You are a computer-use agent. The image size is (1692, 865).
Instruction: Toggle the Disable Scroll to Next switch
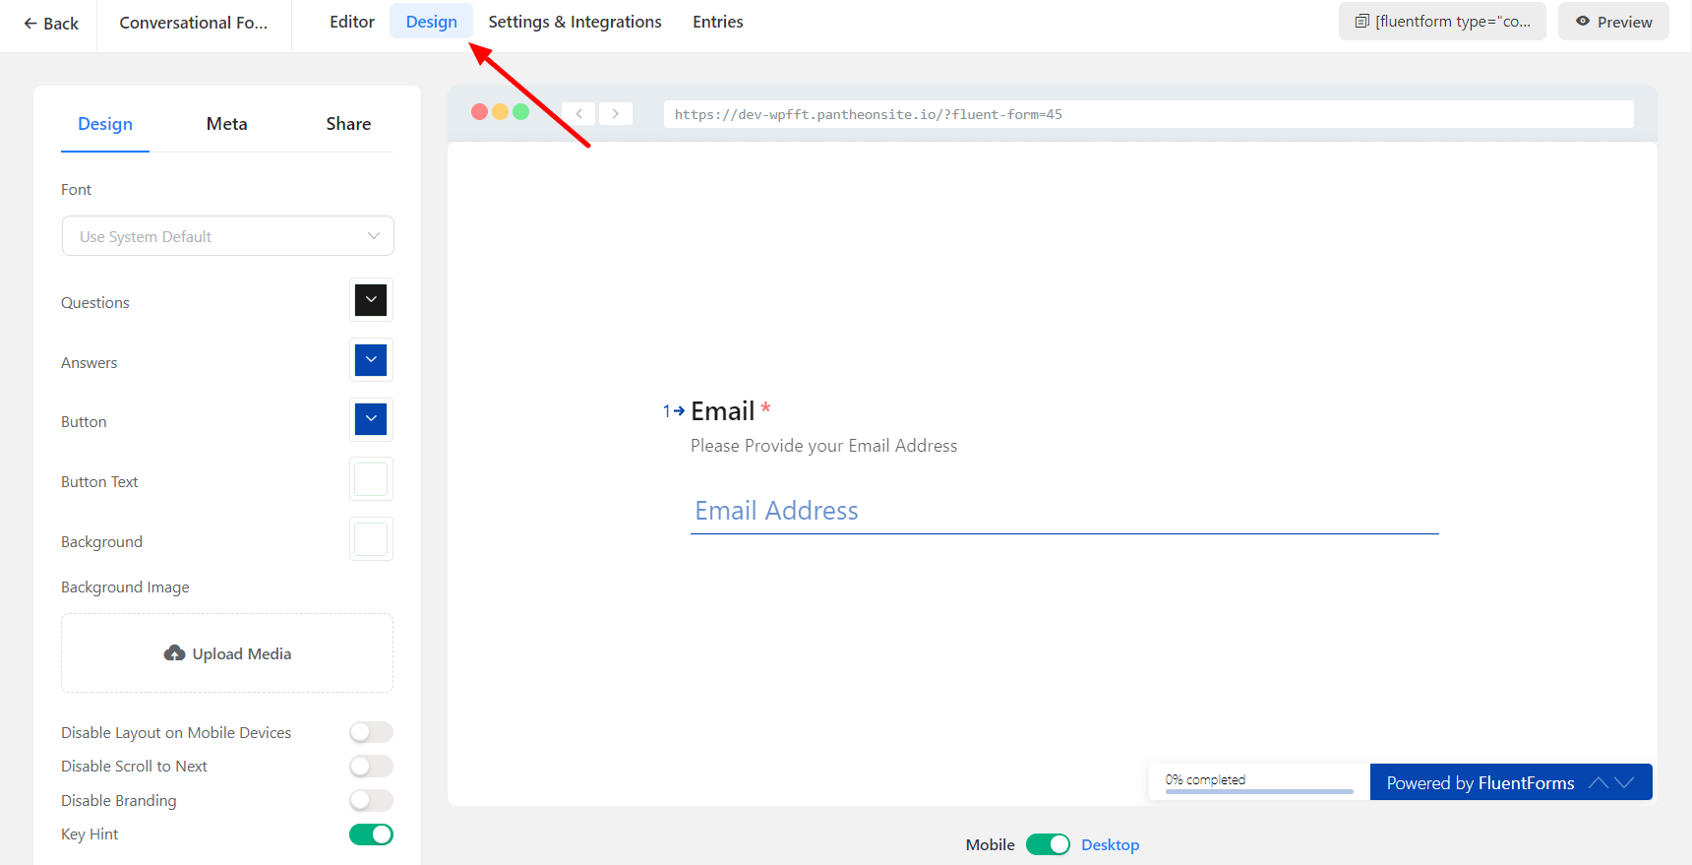pos(371,766)
